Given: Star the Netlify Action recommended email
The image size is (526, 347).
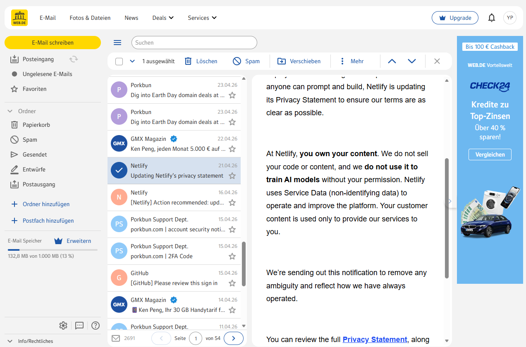Looking at the screenshot, I should (232, 202).
